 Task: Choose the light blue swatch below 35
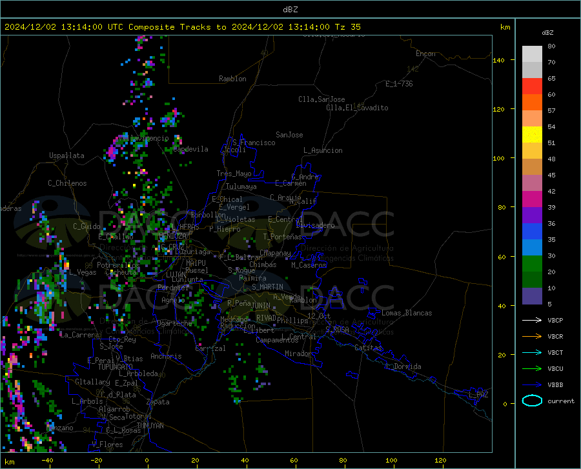tap(532, 248)
